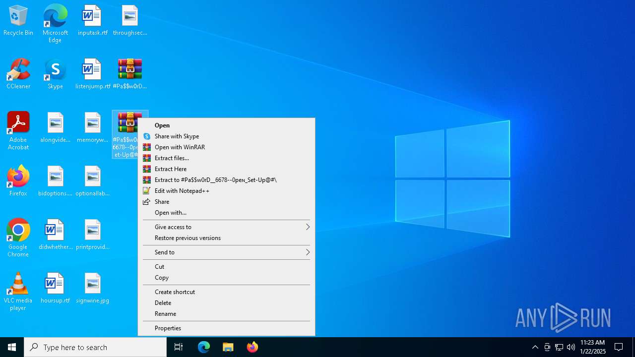Launch Edge from the taskbar
Image resolution: width=635 pixels, height=357 pixels.
[x=204, y=347]
